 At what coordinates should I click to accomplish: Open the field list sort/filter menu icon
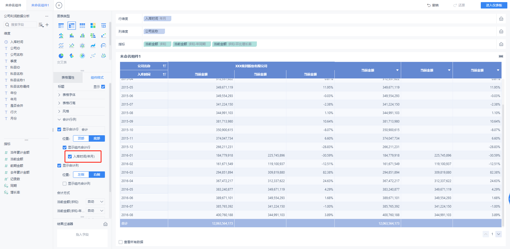point(41,25)
